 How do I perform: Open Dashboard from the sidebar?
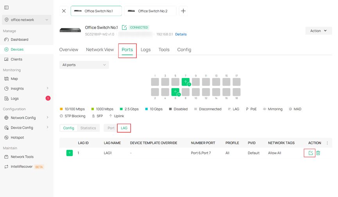[x=19, y=39]
